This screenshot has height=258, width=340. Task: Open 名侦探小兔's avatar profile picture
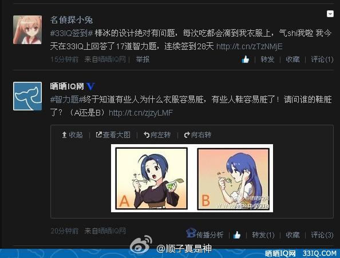click(27, 30)
